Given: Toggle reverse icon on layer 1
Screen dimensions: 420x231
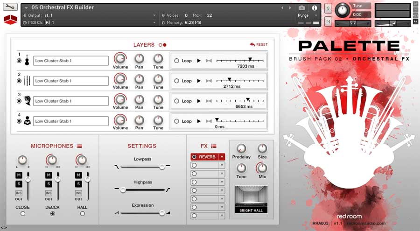Looking at the screenshot, I should click(x=209, y=61).
